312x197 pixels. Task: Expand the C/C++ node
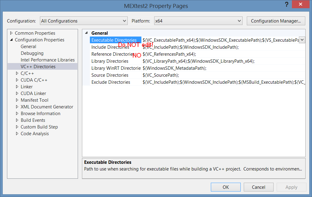17,73
